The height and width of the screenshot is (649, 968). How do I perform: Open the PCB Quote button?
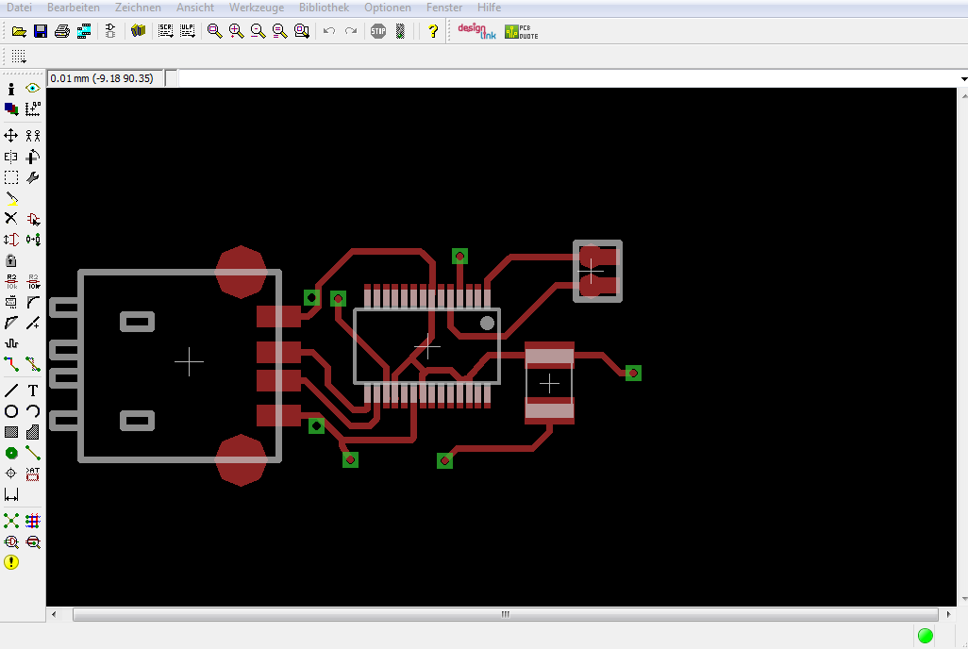tap(522, 31)
